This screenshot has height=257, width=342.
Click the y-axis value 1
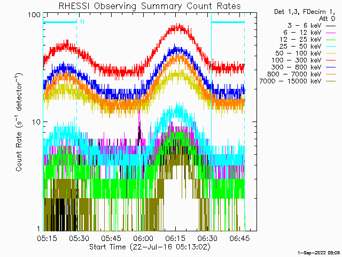(38, 229)
